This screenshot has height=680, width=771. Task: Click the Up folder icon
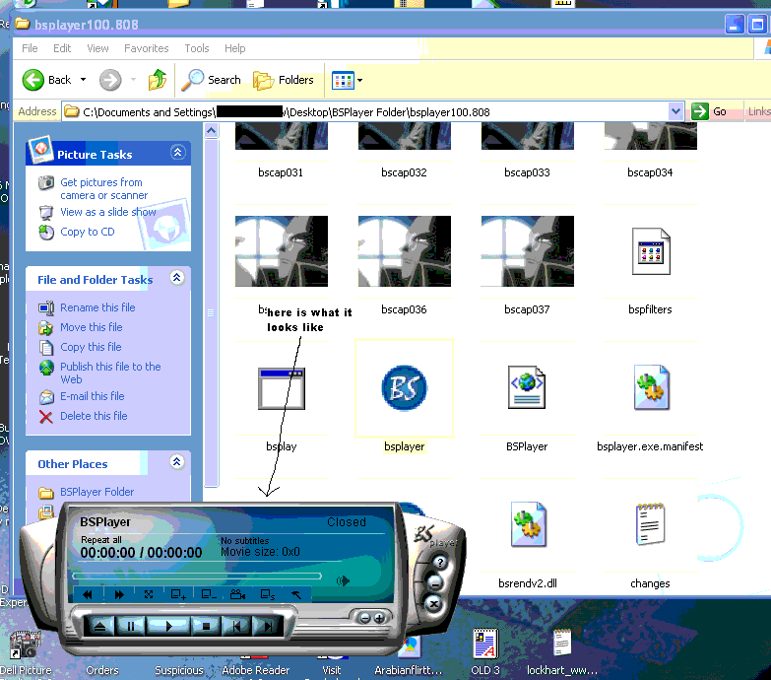pos(158,80)
